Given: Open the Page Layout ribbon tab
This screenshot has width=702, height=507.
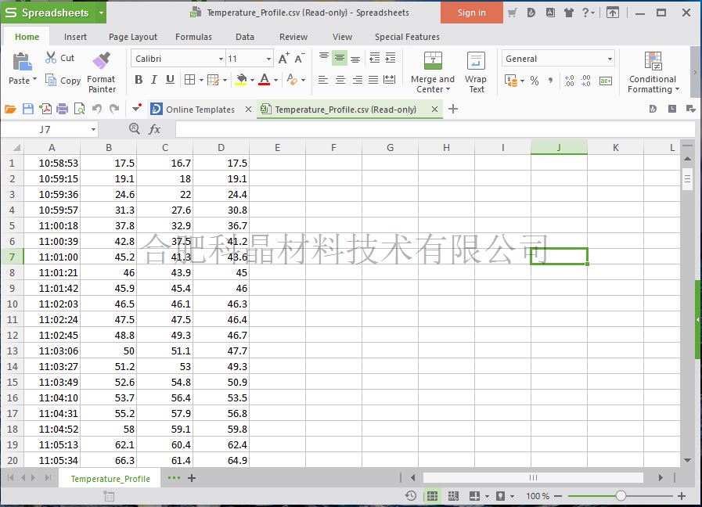Looking at the screenshot, I should pyautogui.click(x=132, y=37).
